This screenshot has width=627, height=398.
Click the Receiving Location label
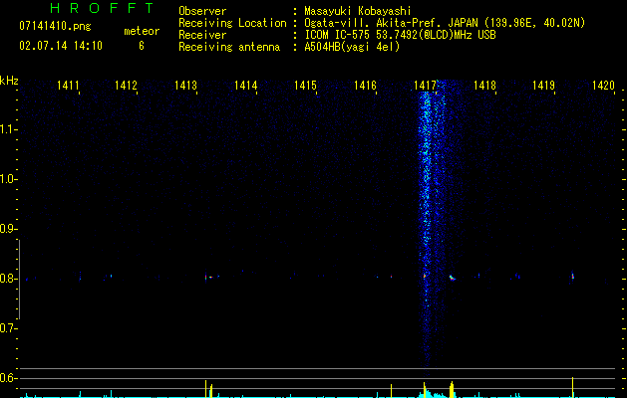tap(232, 23)
